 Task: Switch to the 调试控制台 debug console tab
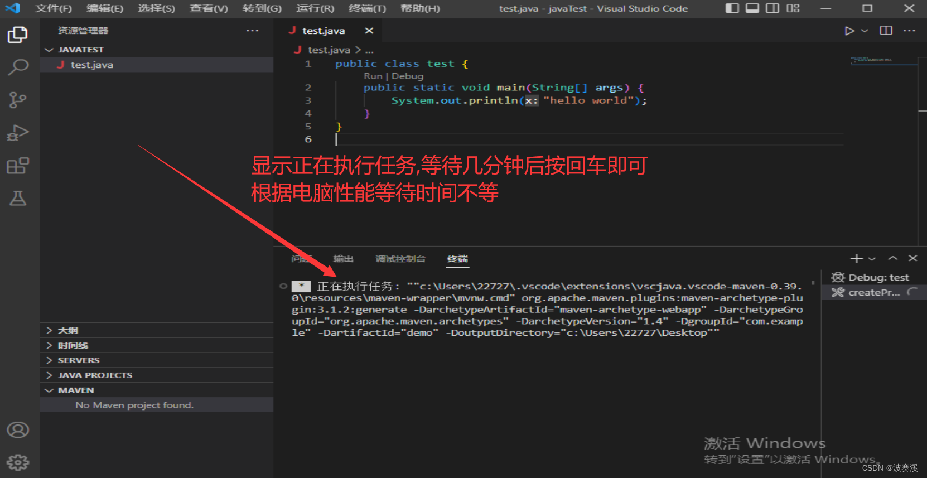400,259
